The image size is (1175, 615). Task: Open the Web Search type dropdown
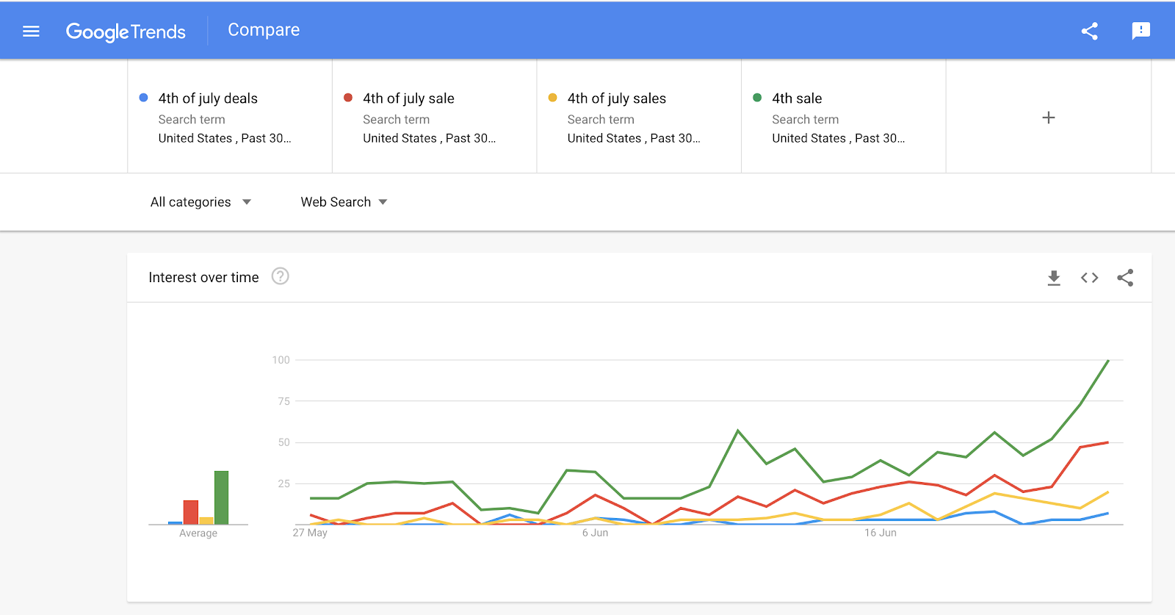[x=344, y=202]
